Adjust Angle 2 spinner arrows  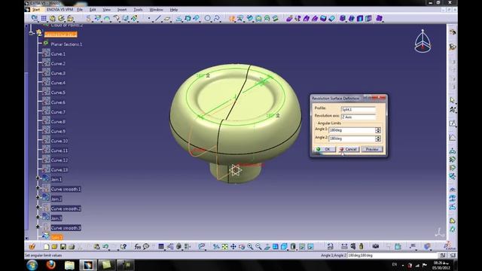point(378,139)
